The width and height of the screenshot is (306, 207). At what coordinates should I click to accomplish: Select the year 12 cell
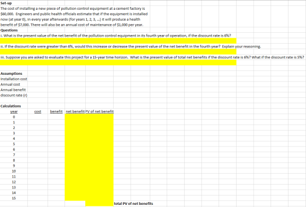[x=14, y=182]
